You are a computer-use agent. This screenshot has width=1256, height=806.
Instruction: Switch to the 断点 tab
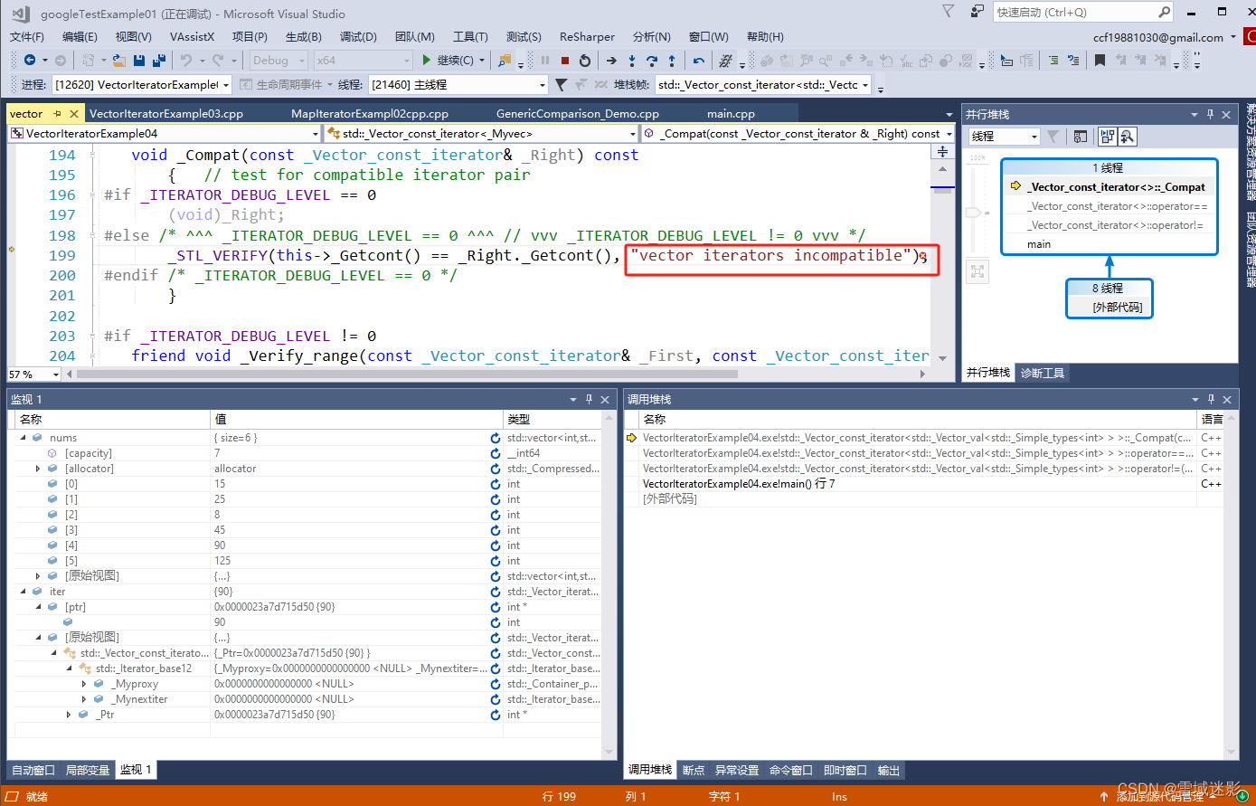pos(694,771)
